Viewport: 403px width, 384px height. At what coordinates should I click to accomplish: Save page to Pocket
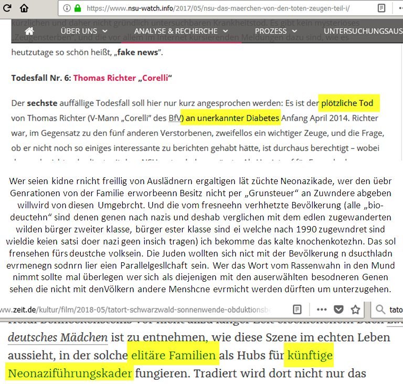339,309
